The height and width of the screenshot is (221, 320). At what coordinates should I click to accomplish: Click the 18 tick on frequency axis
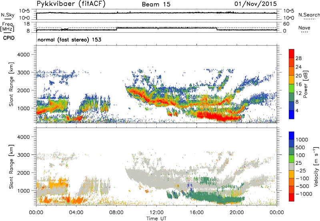26,24
